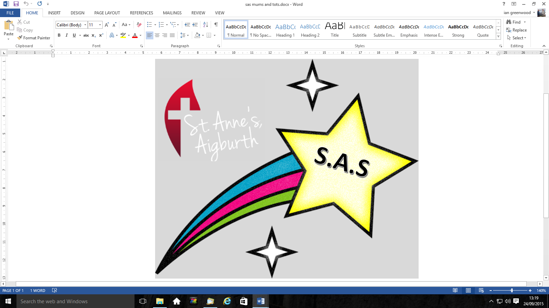549x308 pixels.
Task: Apply strikethrough formatting
Action: click(86, 35)
